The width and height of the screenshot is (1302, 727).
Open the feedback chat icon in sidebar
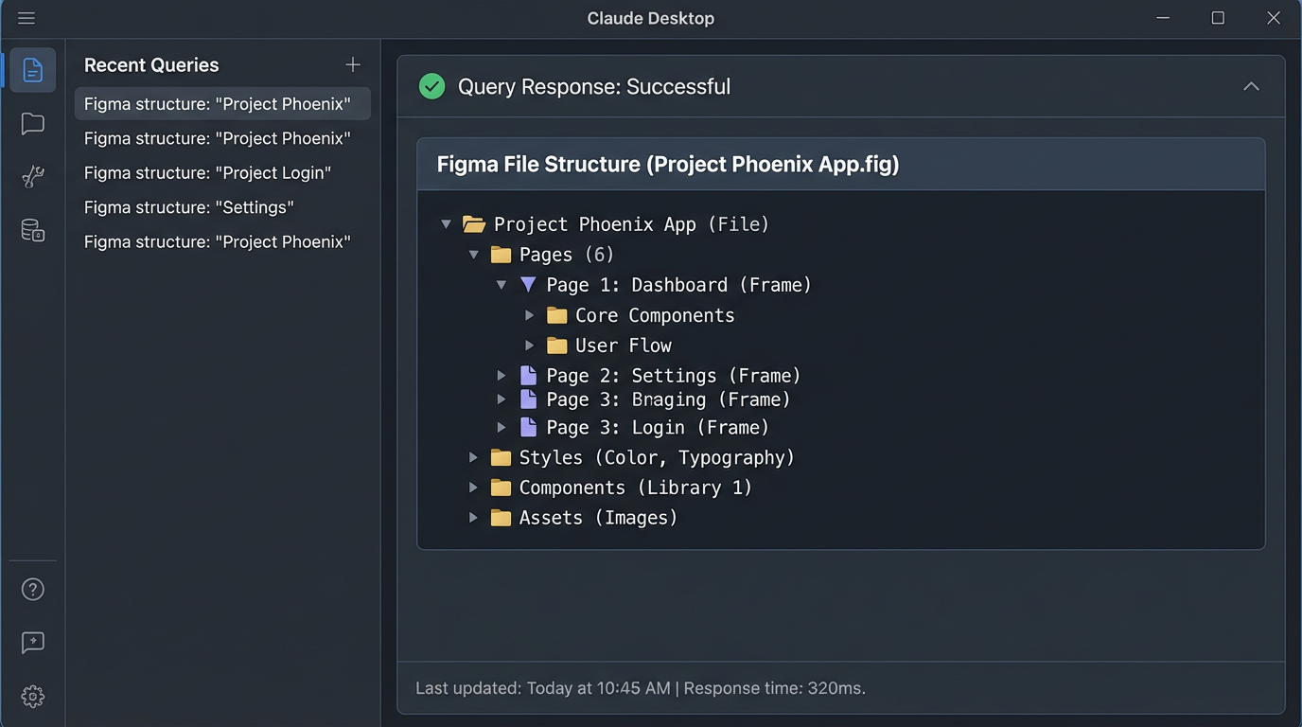pyautogui.click(x=32, y=643)
